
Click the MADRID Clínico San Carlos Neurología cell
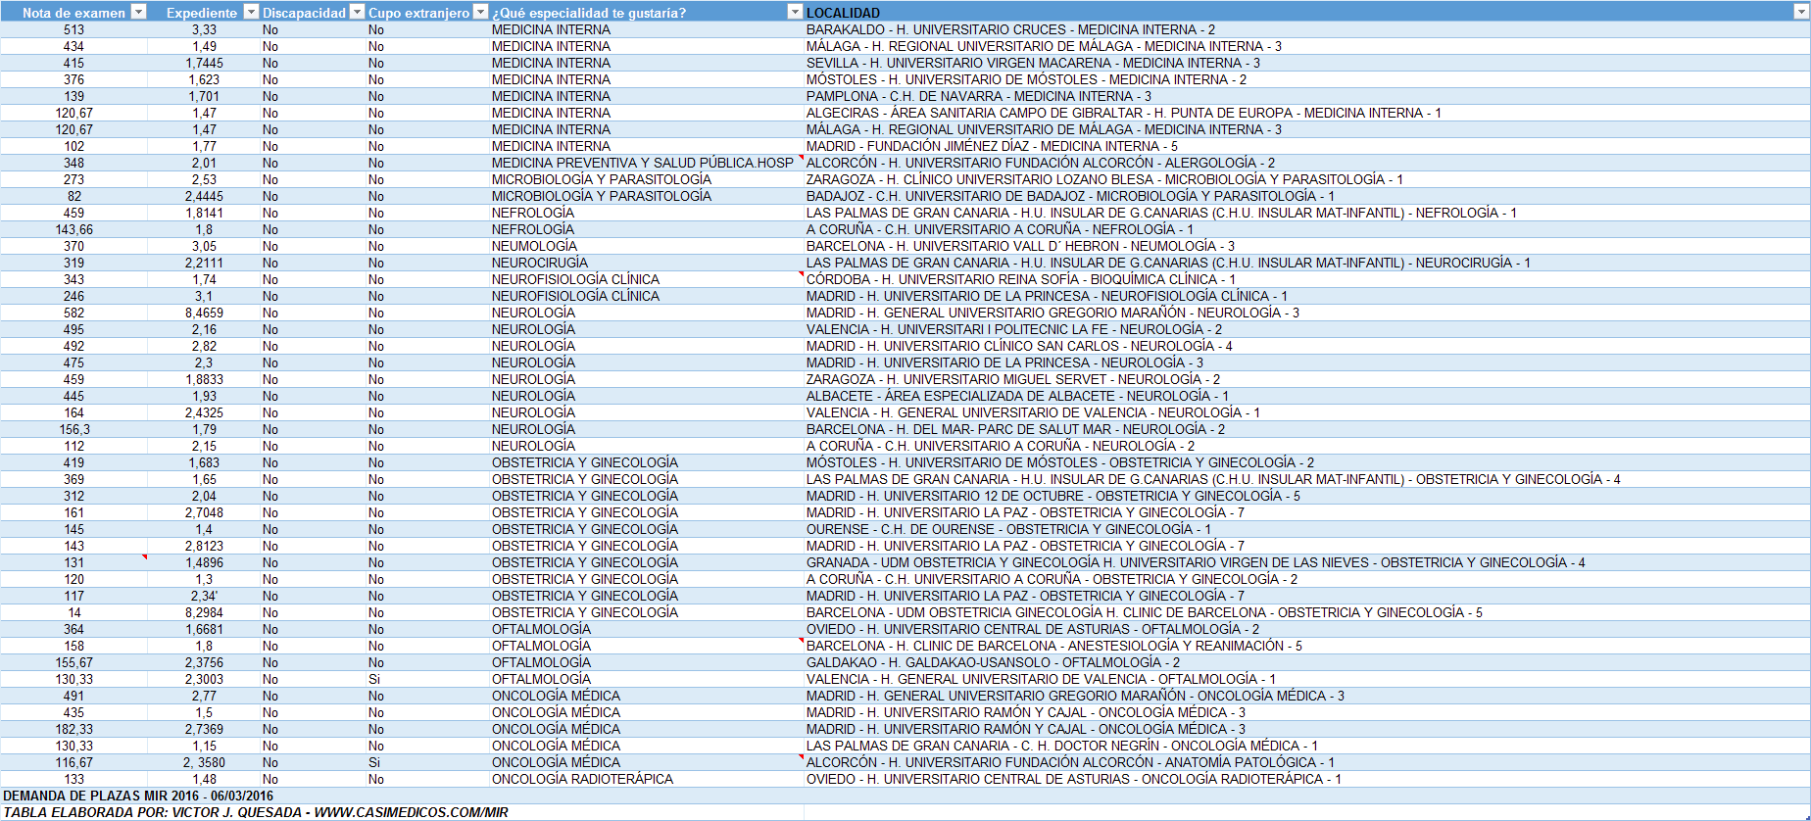1307,346
